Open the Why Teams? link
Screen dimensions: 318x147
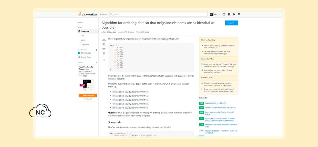tap(88, 99)
